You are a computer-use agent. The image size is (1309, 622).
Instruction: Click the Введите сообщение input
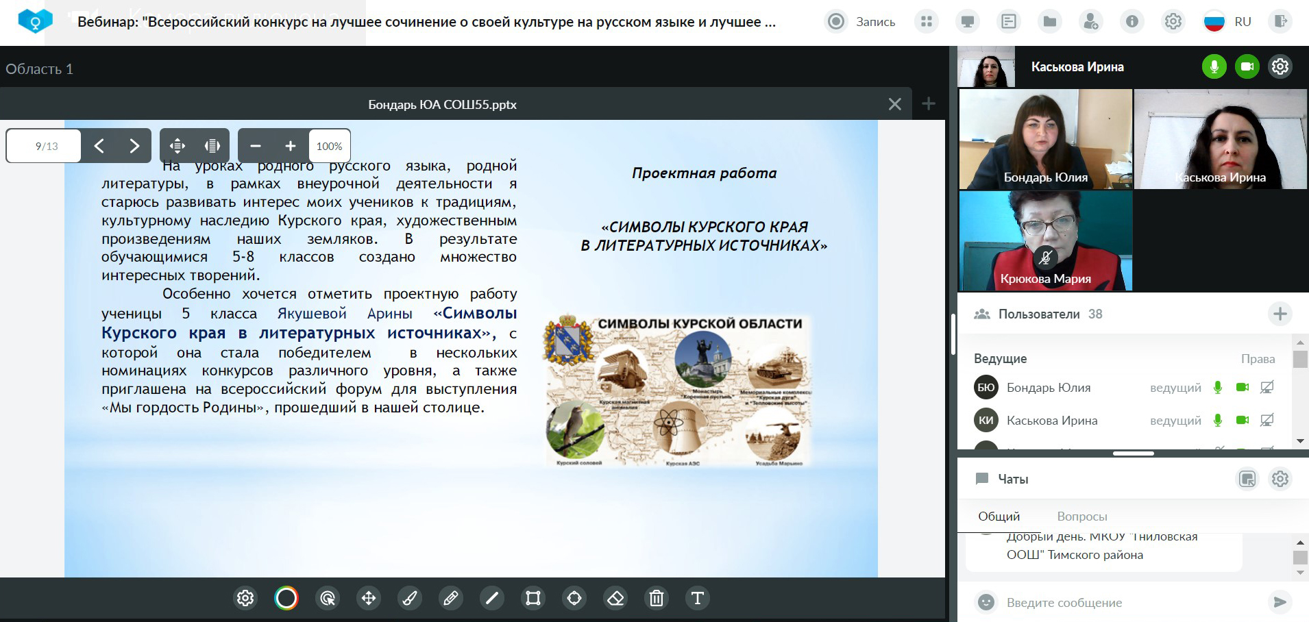[x=1131, y=602]
